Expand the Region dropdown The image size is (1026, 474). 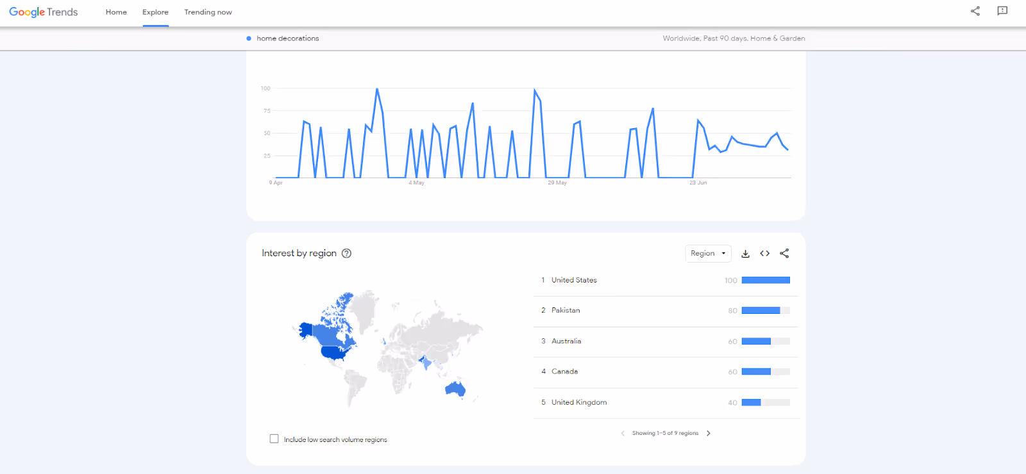point(708,254)
